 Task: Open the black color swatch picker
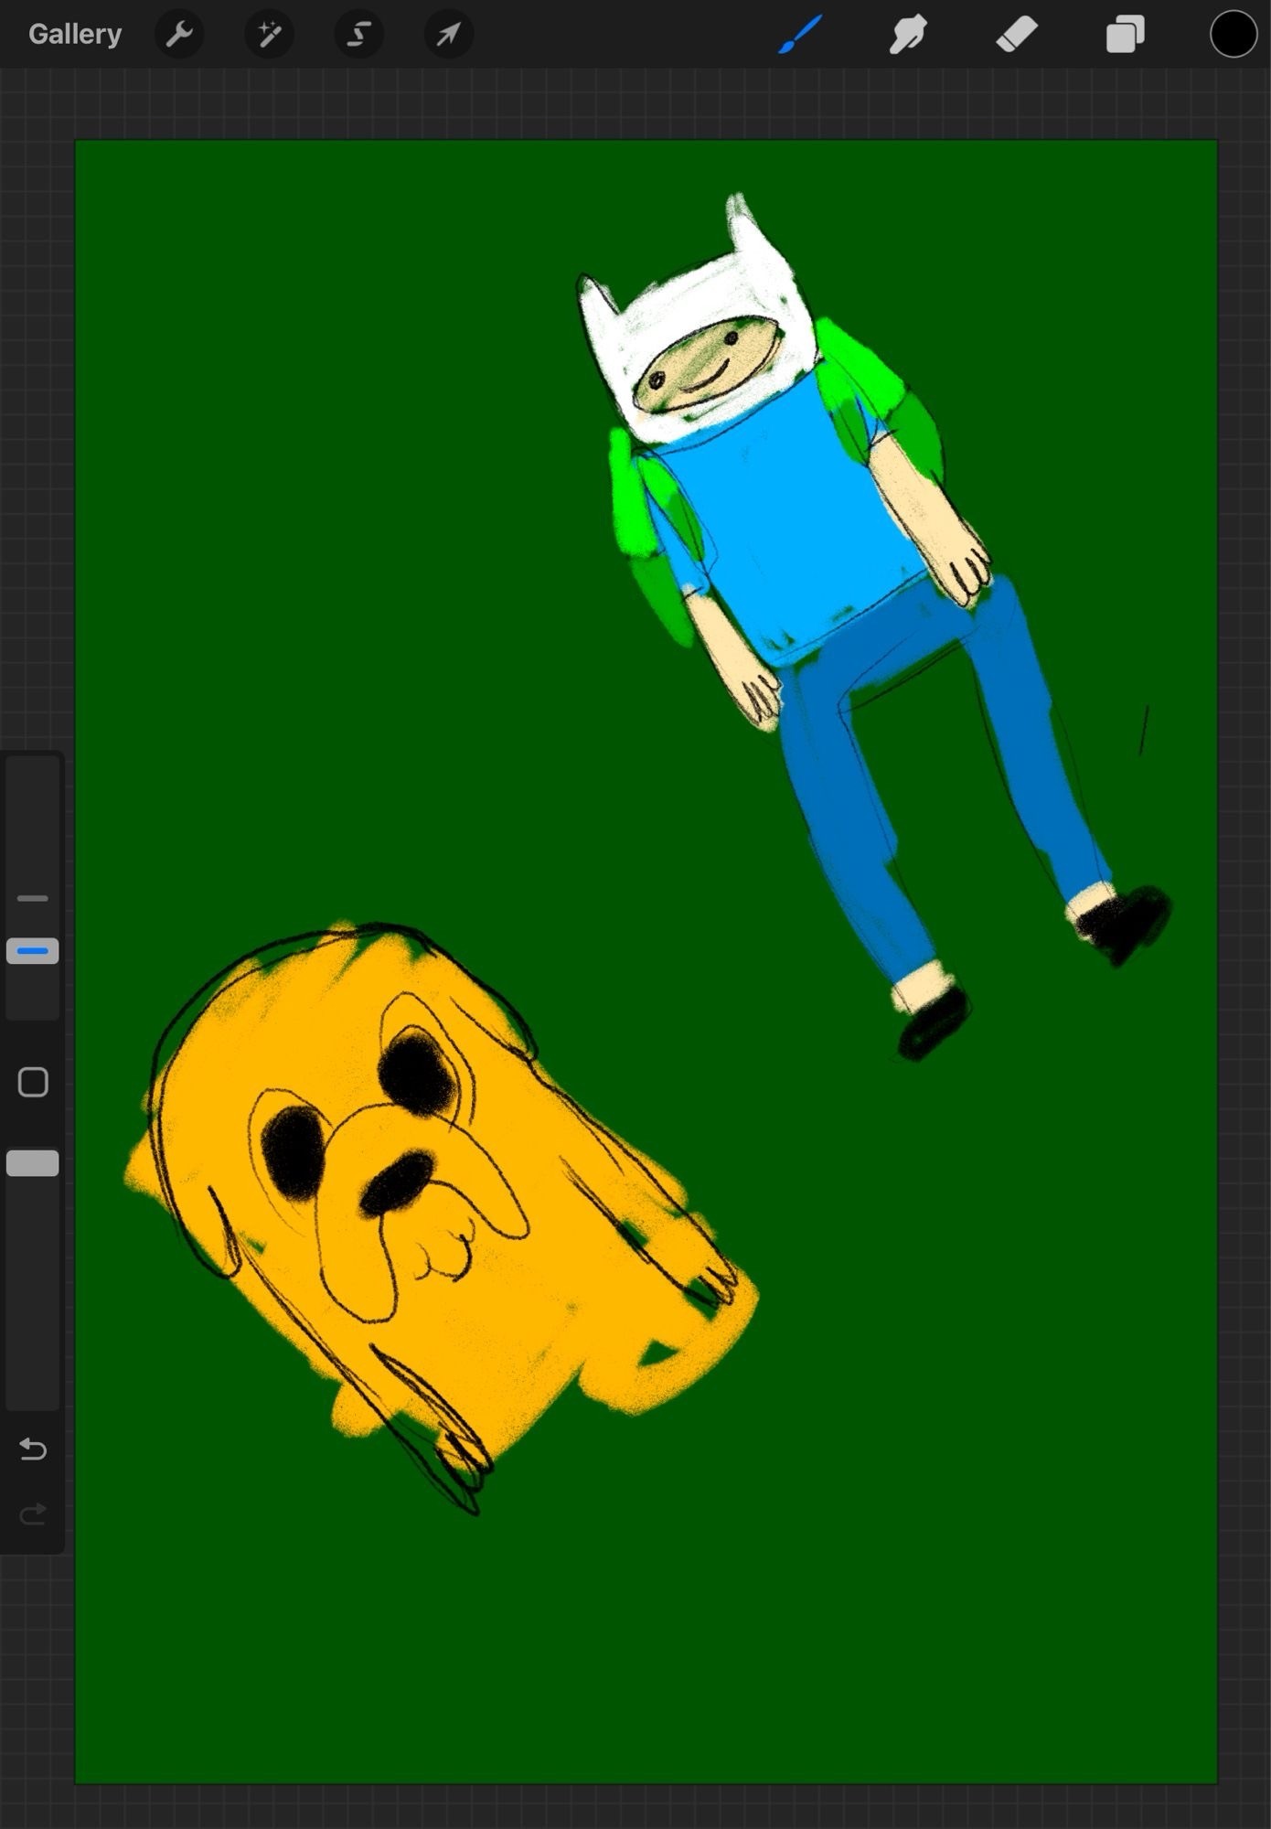coord(1233,35)
